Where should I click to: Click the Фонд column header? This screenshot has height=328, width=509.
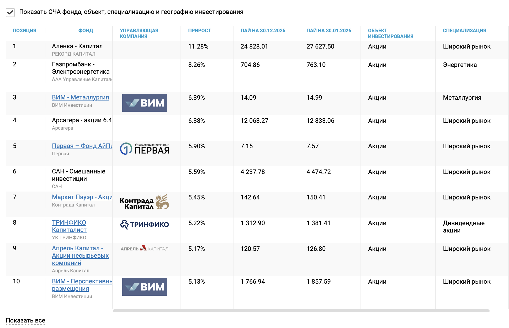pyautogui.click(x=86, y=31)
